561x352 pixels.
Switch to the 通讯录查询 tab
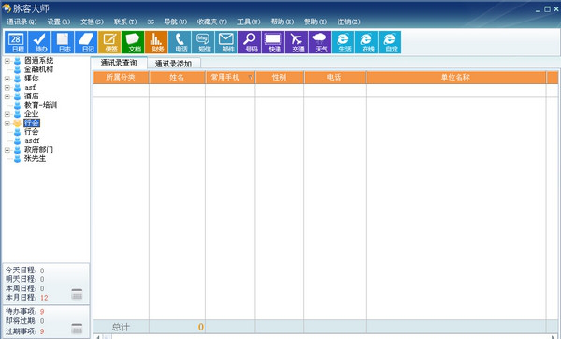119,63
